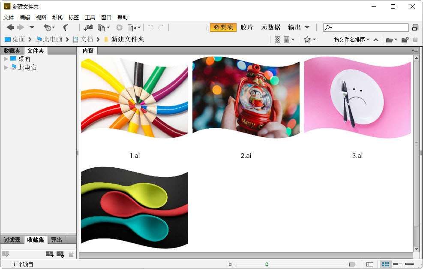Open the refine/review mode stacked pages icon
This screenshot has width=423, height=269.
pos(101,27)
